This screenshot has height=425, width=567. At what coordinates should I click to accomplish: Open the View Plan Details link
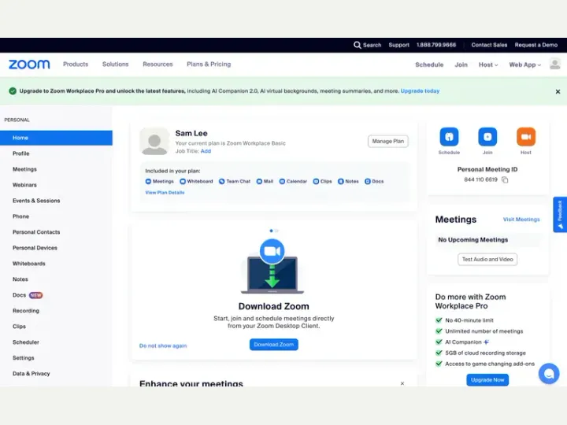(x=165, y=193)
